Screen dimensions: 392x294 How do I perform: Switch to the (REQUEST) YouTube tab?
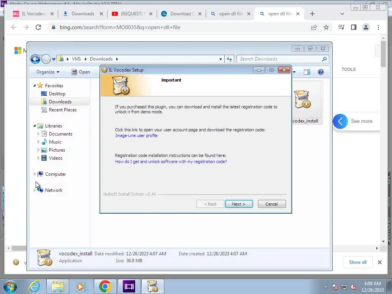click(132, 14)
